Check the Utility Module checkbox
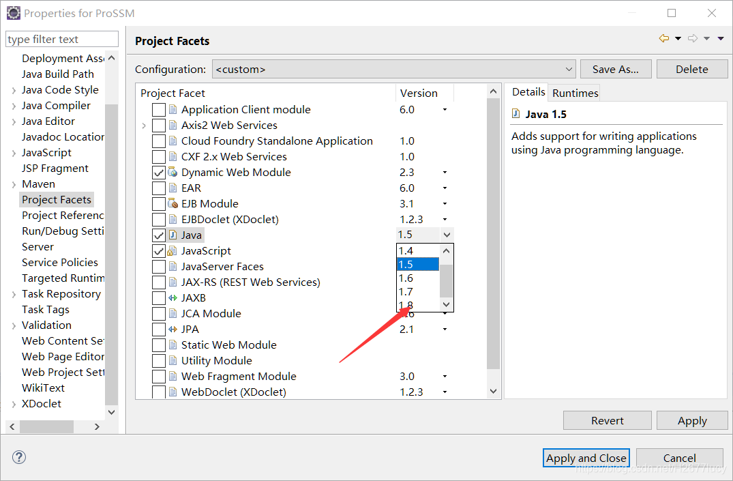This screenshot has height=481, width=733. click(159, 360)
